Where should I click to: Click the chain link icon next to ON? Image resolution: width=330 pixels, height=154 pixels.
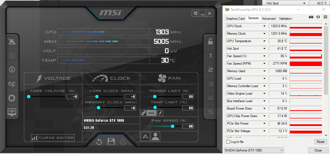point(143,113)
